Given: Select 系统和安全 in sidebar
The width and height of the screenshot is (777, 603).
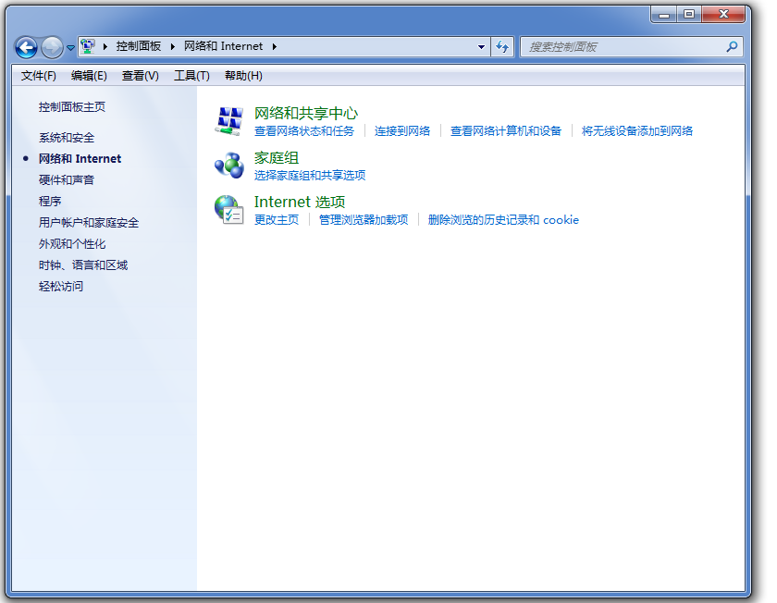Looking at the screenshot, I should coord(67,138).
